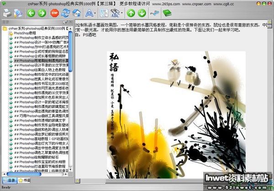This screenshot has width=274, height=191.
Task: Open the dropdown arrow beside the binoculars icon
Action: 122,13
